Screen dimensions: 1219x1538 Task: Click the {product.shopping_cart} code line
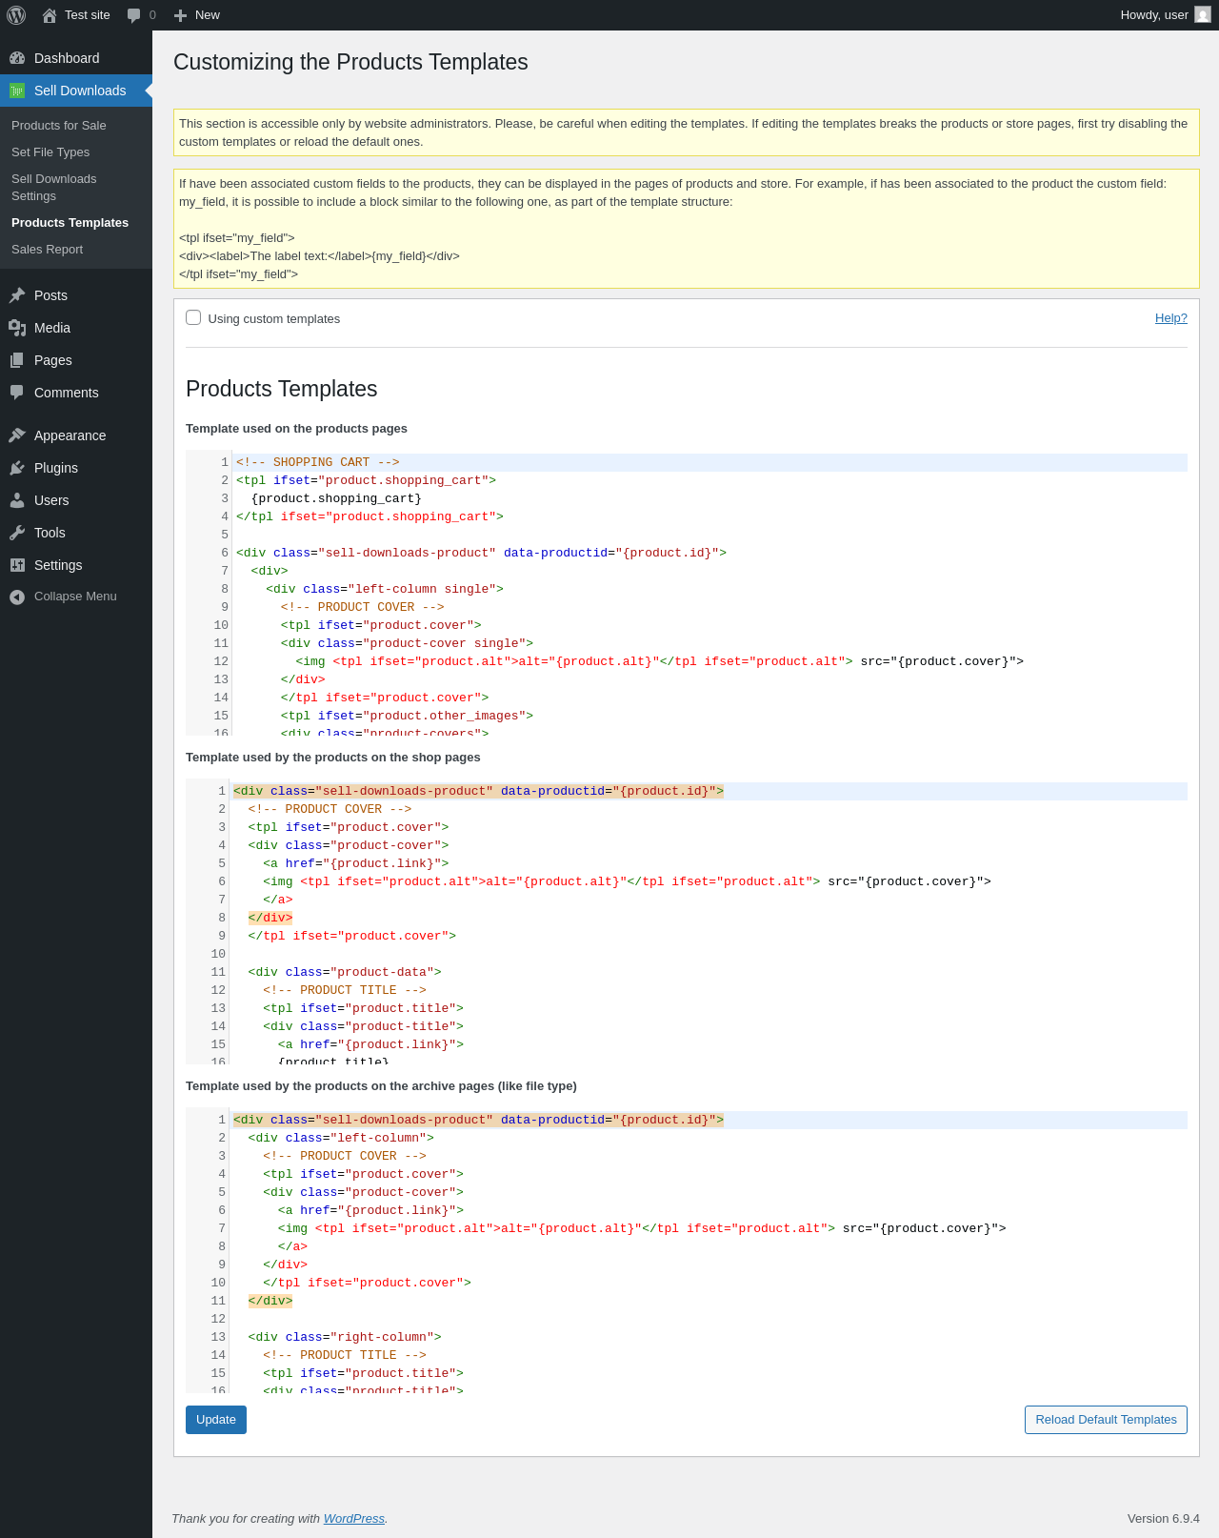pos(336,498)
